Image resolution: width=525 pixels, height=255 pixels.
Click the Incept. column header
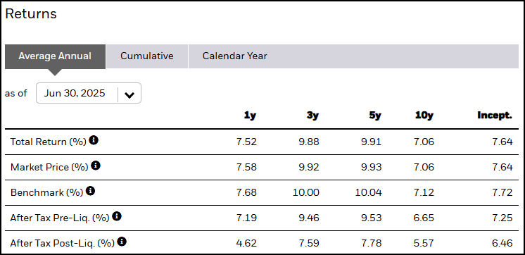495,116
